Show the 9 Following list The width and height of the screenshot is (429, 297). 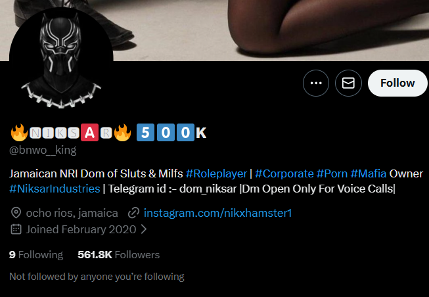coord(36,255)
